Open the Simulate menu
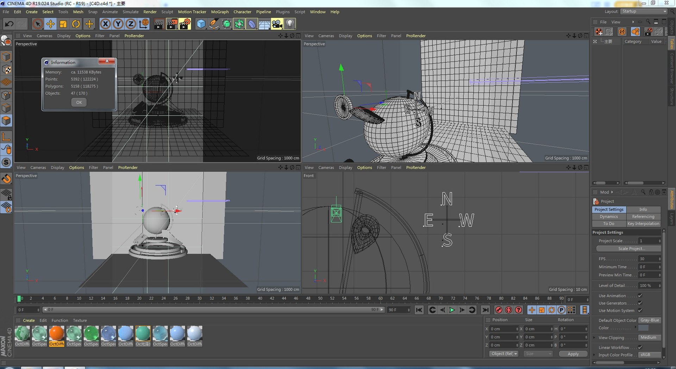 coord(131,12)
